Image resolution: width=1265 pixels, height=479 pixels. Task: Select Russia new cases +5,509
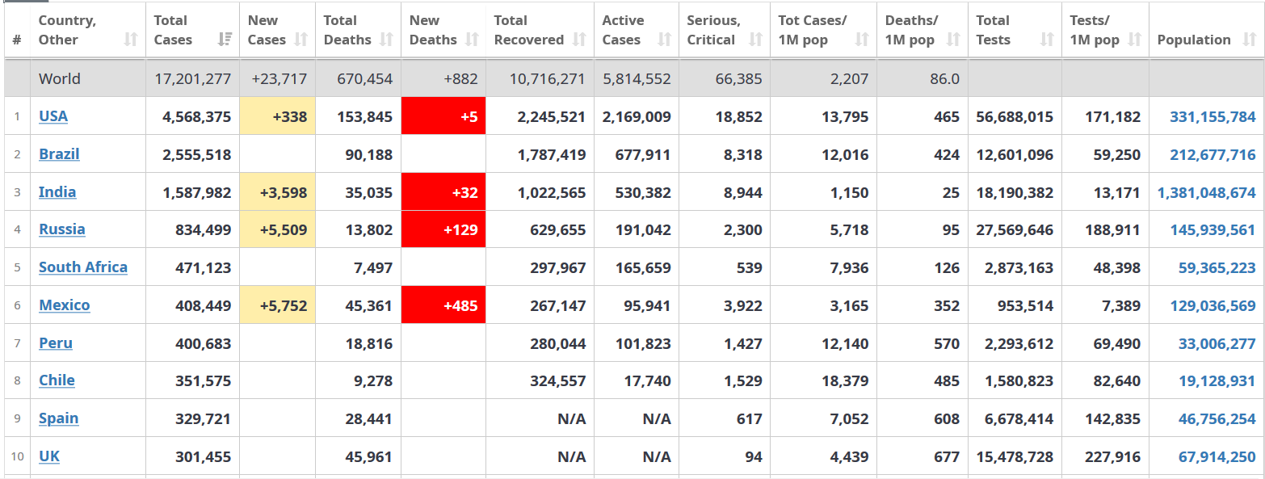pos(277,229)
